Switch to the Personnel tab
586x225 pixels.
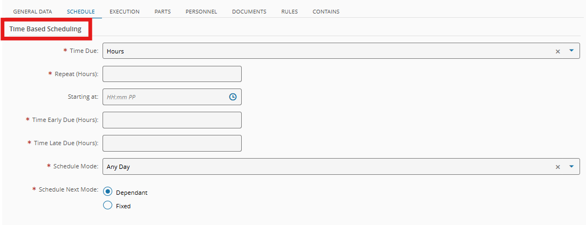tap(201, 11)
